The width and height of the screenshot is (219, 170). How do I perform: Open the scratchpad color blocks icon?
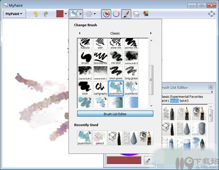pos(146,14)
